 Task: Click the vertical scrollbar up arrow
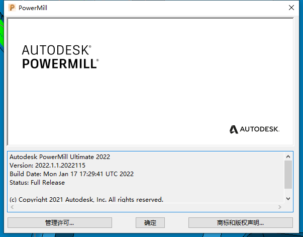coord(288,156)
